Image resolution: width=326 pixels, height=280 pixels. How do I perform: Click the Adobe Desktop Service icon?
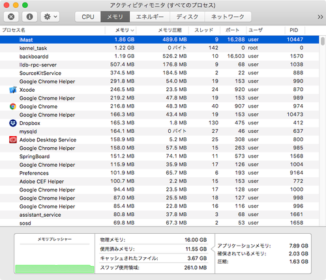[13, 140]
